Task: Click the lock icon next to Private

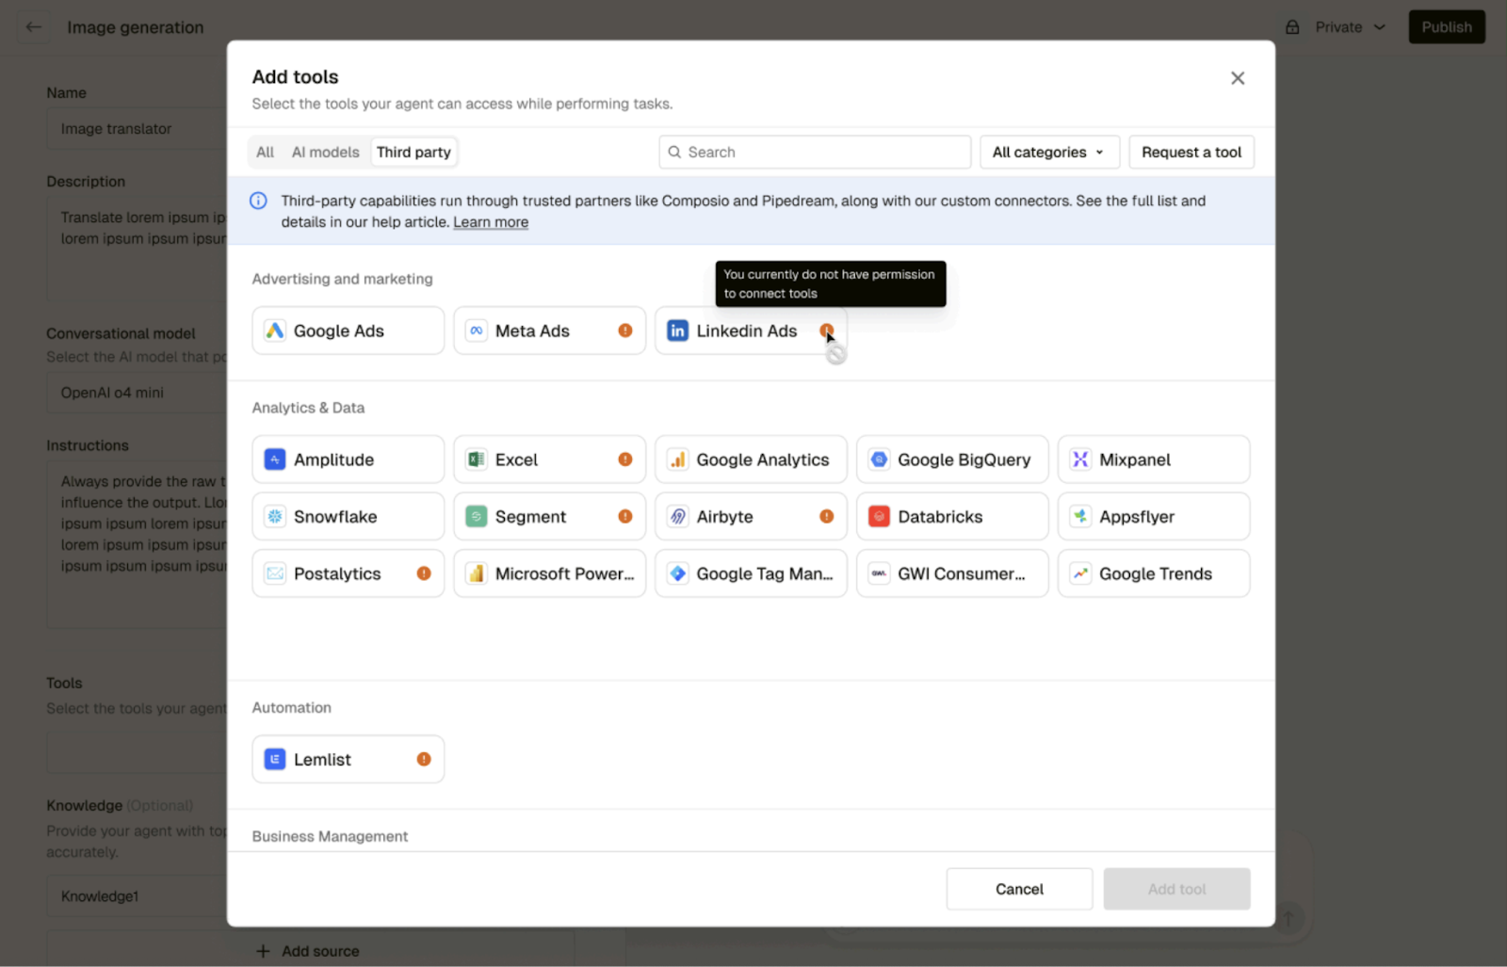Action: click(x=1293, y=27)
